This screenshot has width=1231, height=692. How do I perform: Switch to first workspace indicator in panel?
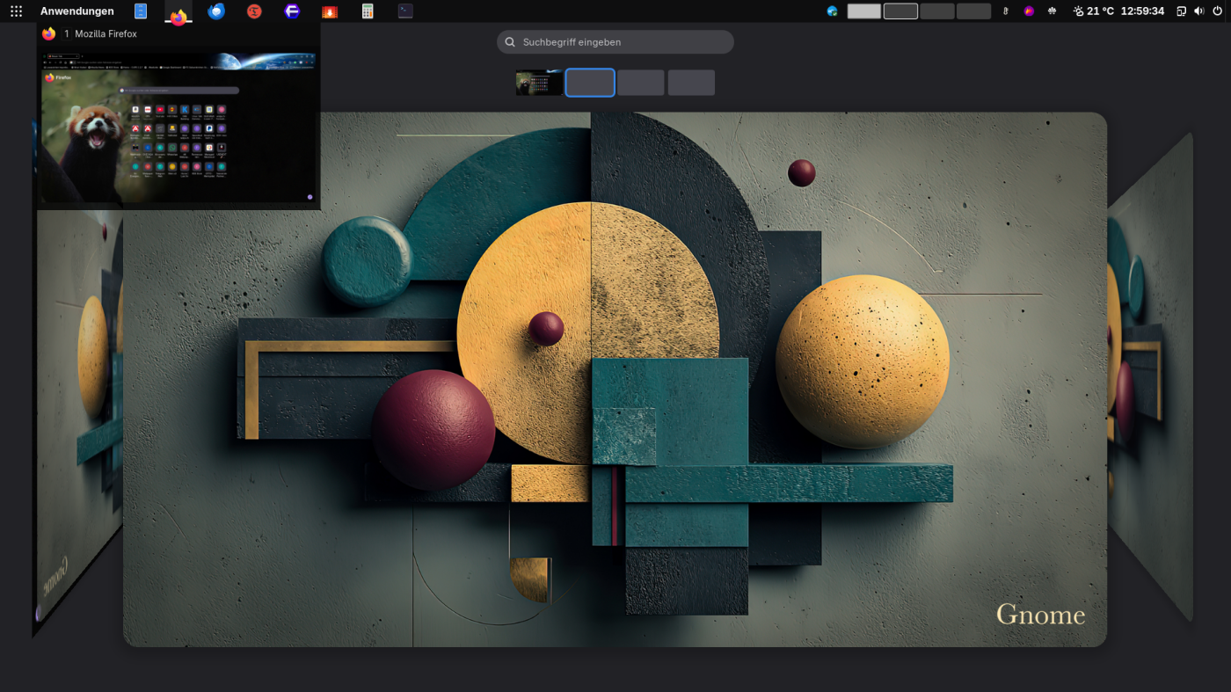(863, 11)
